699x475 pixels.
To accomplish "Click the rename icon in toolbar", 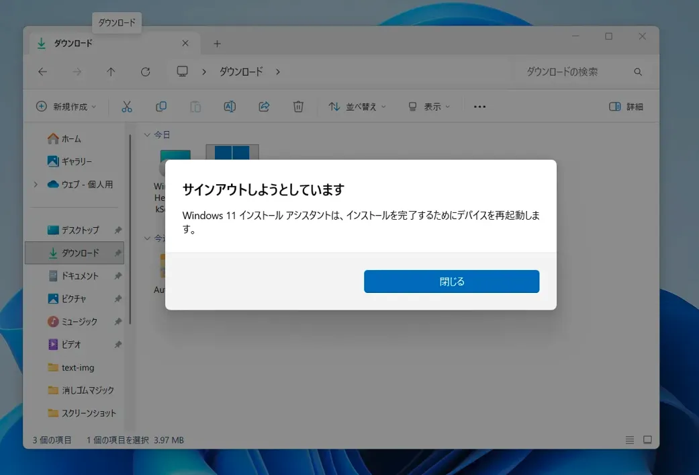I will coord(230,107).
